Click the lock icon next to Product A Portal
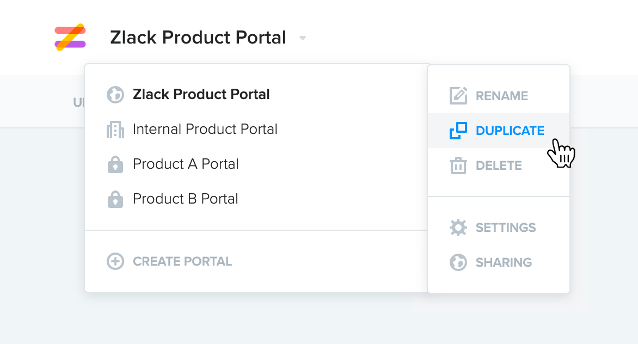 115,165
